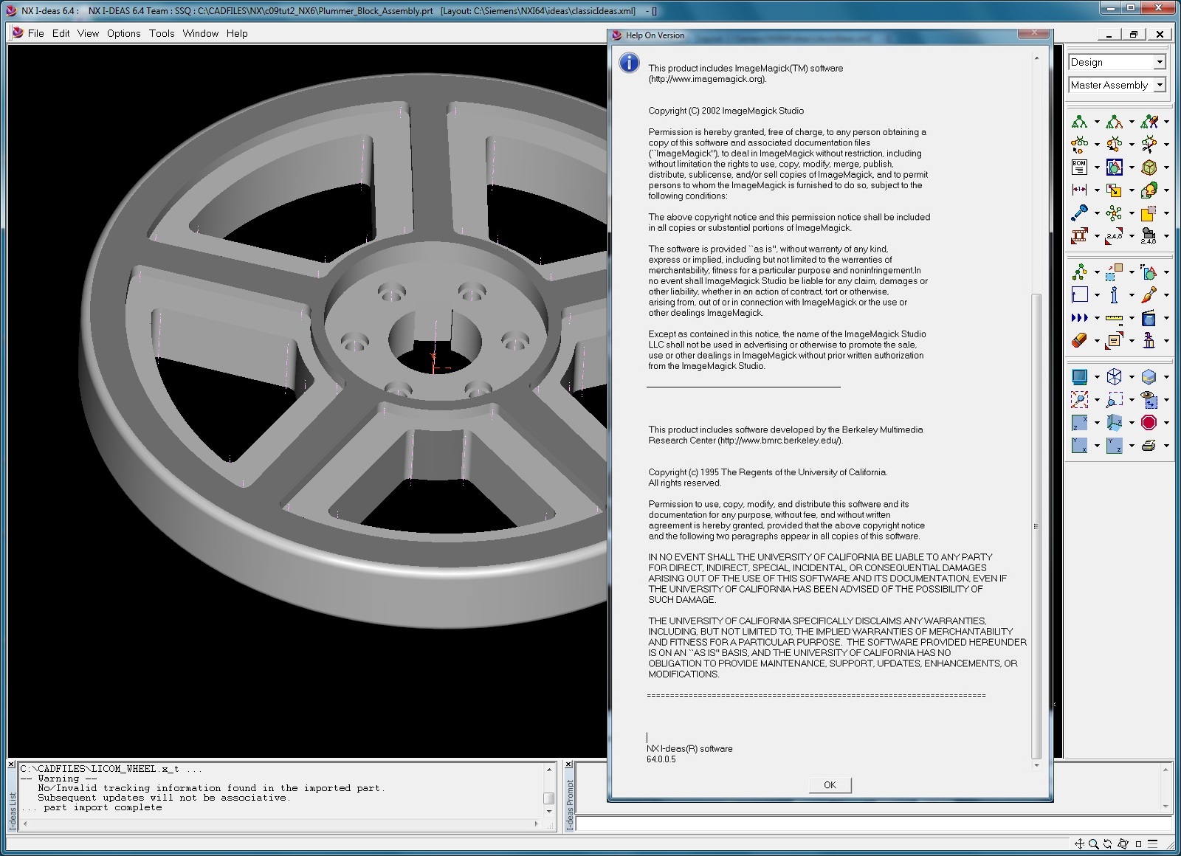Click OK in Help On Version dialog
Image resolution: width=1181 pixels, height=856 pixels.
tap(830, 784)
